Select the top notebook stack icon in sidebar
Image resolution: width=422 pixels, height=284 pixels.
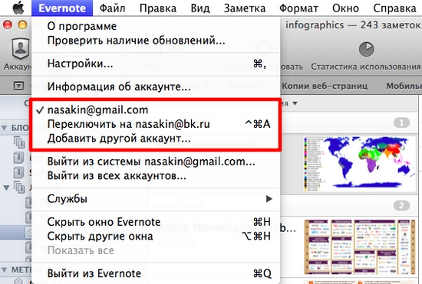[19, 142]
